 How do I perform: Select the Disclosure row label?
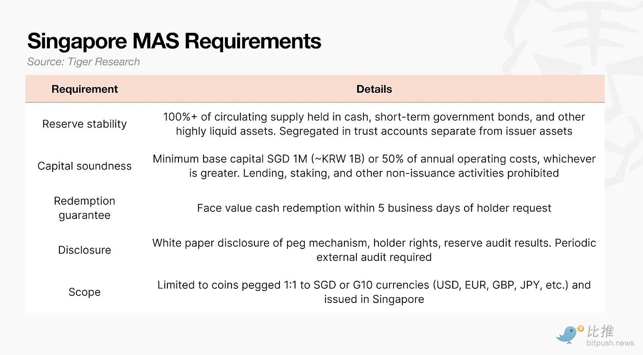(x=84, y=250)
